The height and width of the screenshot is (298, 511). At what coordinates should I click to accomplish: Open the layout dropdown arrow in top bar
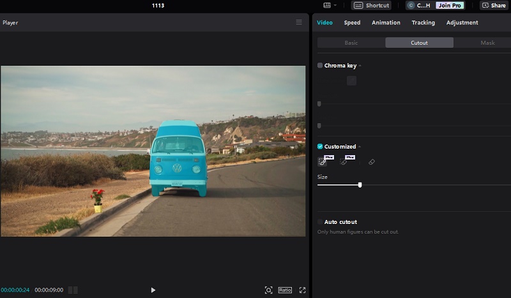(335, 5)
